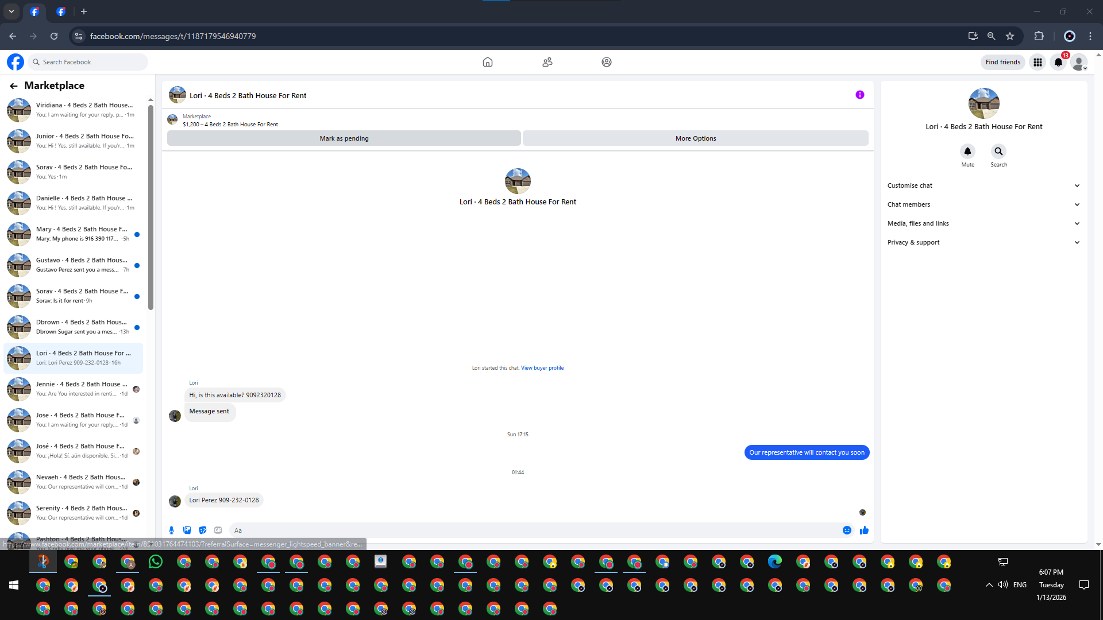This screenshot has width=1103, height=620.
Task: Click the attach photo icon in composer
Action: point(187,530)
